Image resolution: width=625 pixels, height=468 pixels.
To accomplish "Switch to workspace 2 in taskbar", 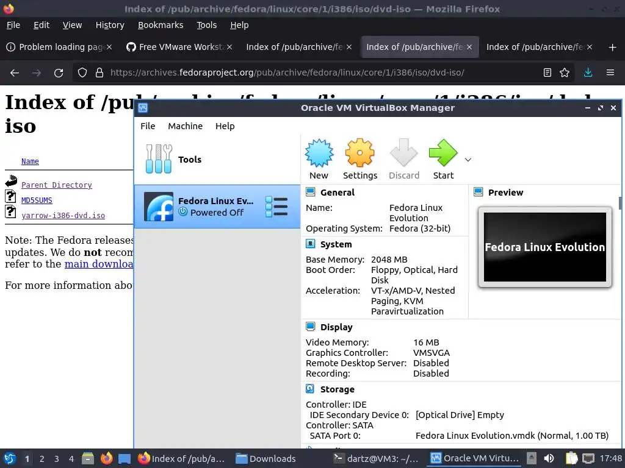I will [42, 459].
